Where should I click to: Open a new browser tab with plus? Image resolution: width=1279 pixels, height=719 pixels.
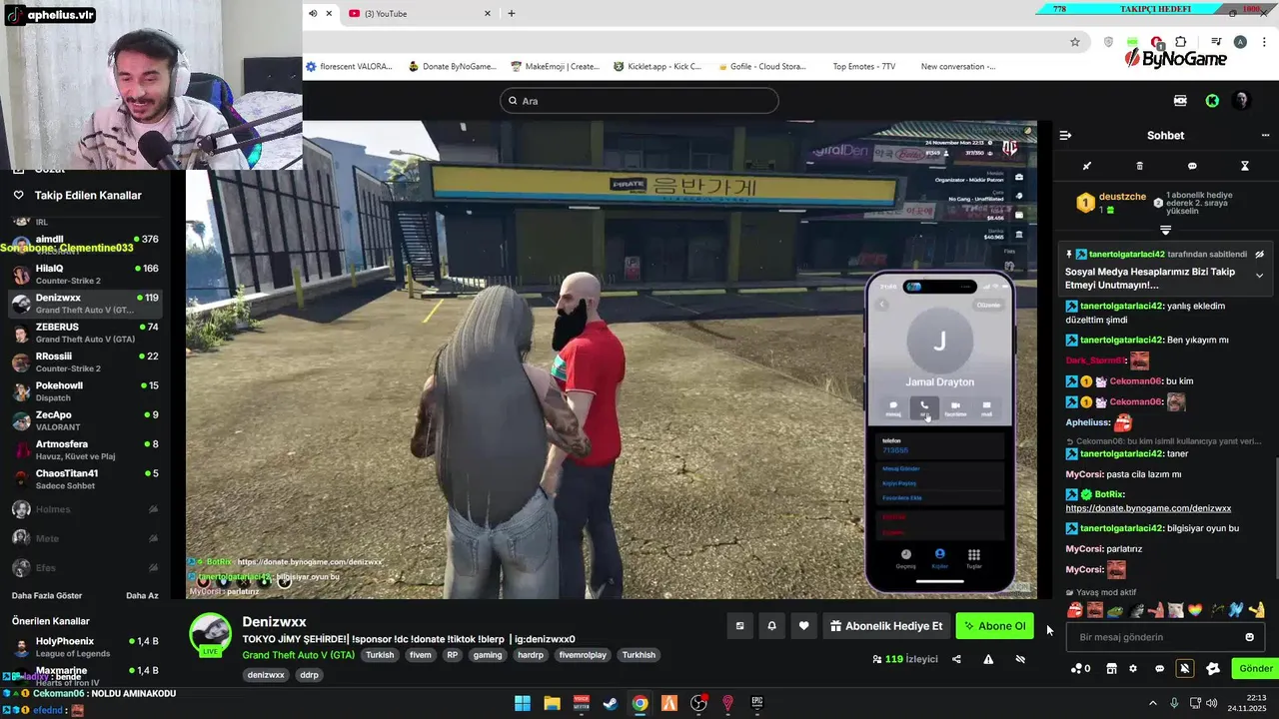click(512, 13)
